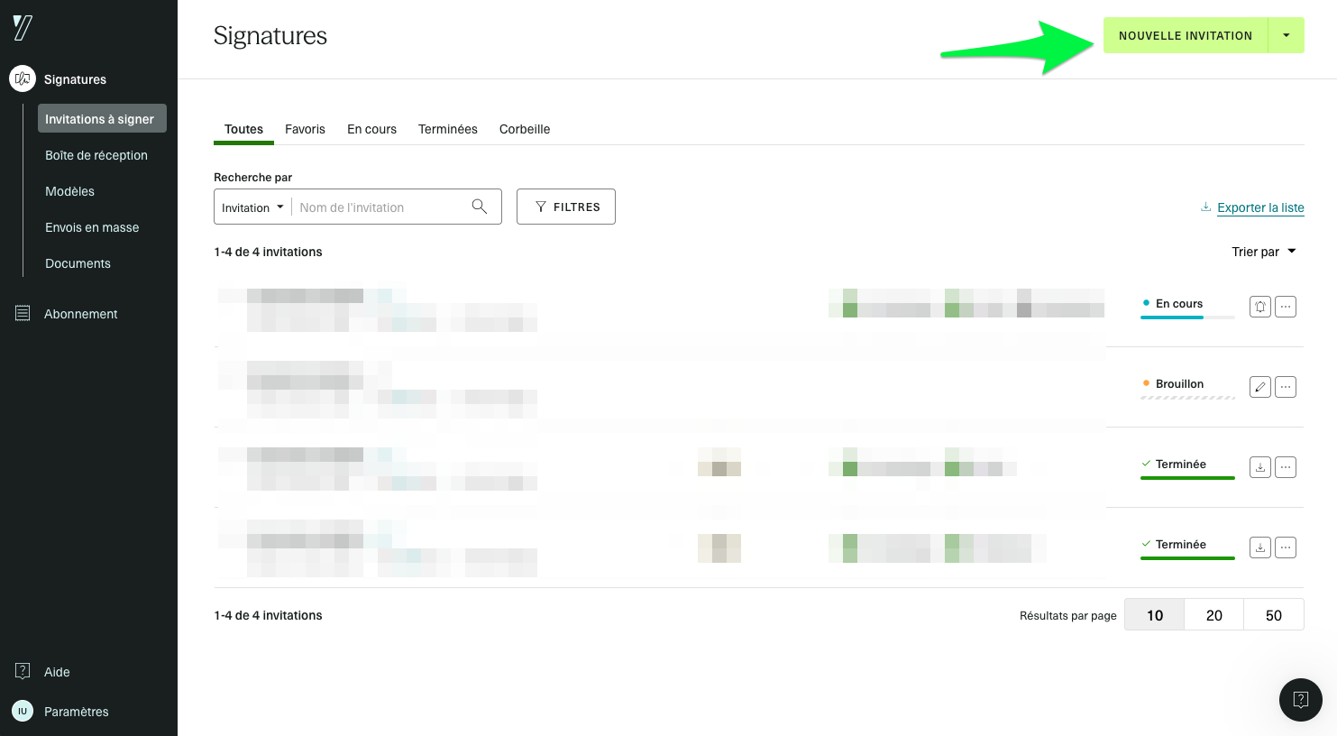Open the chat help bubble

tap(1300, 700)
